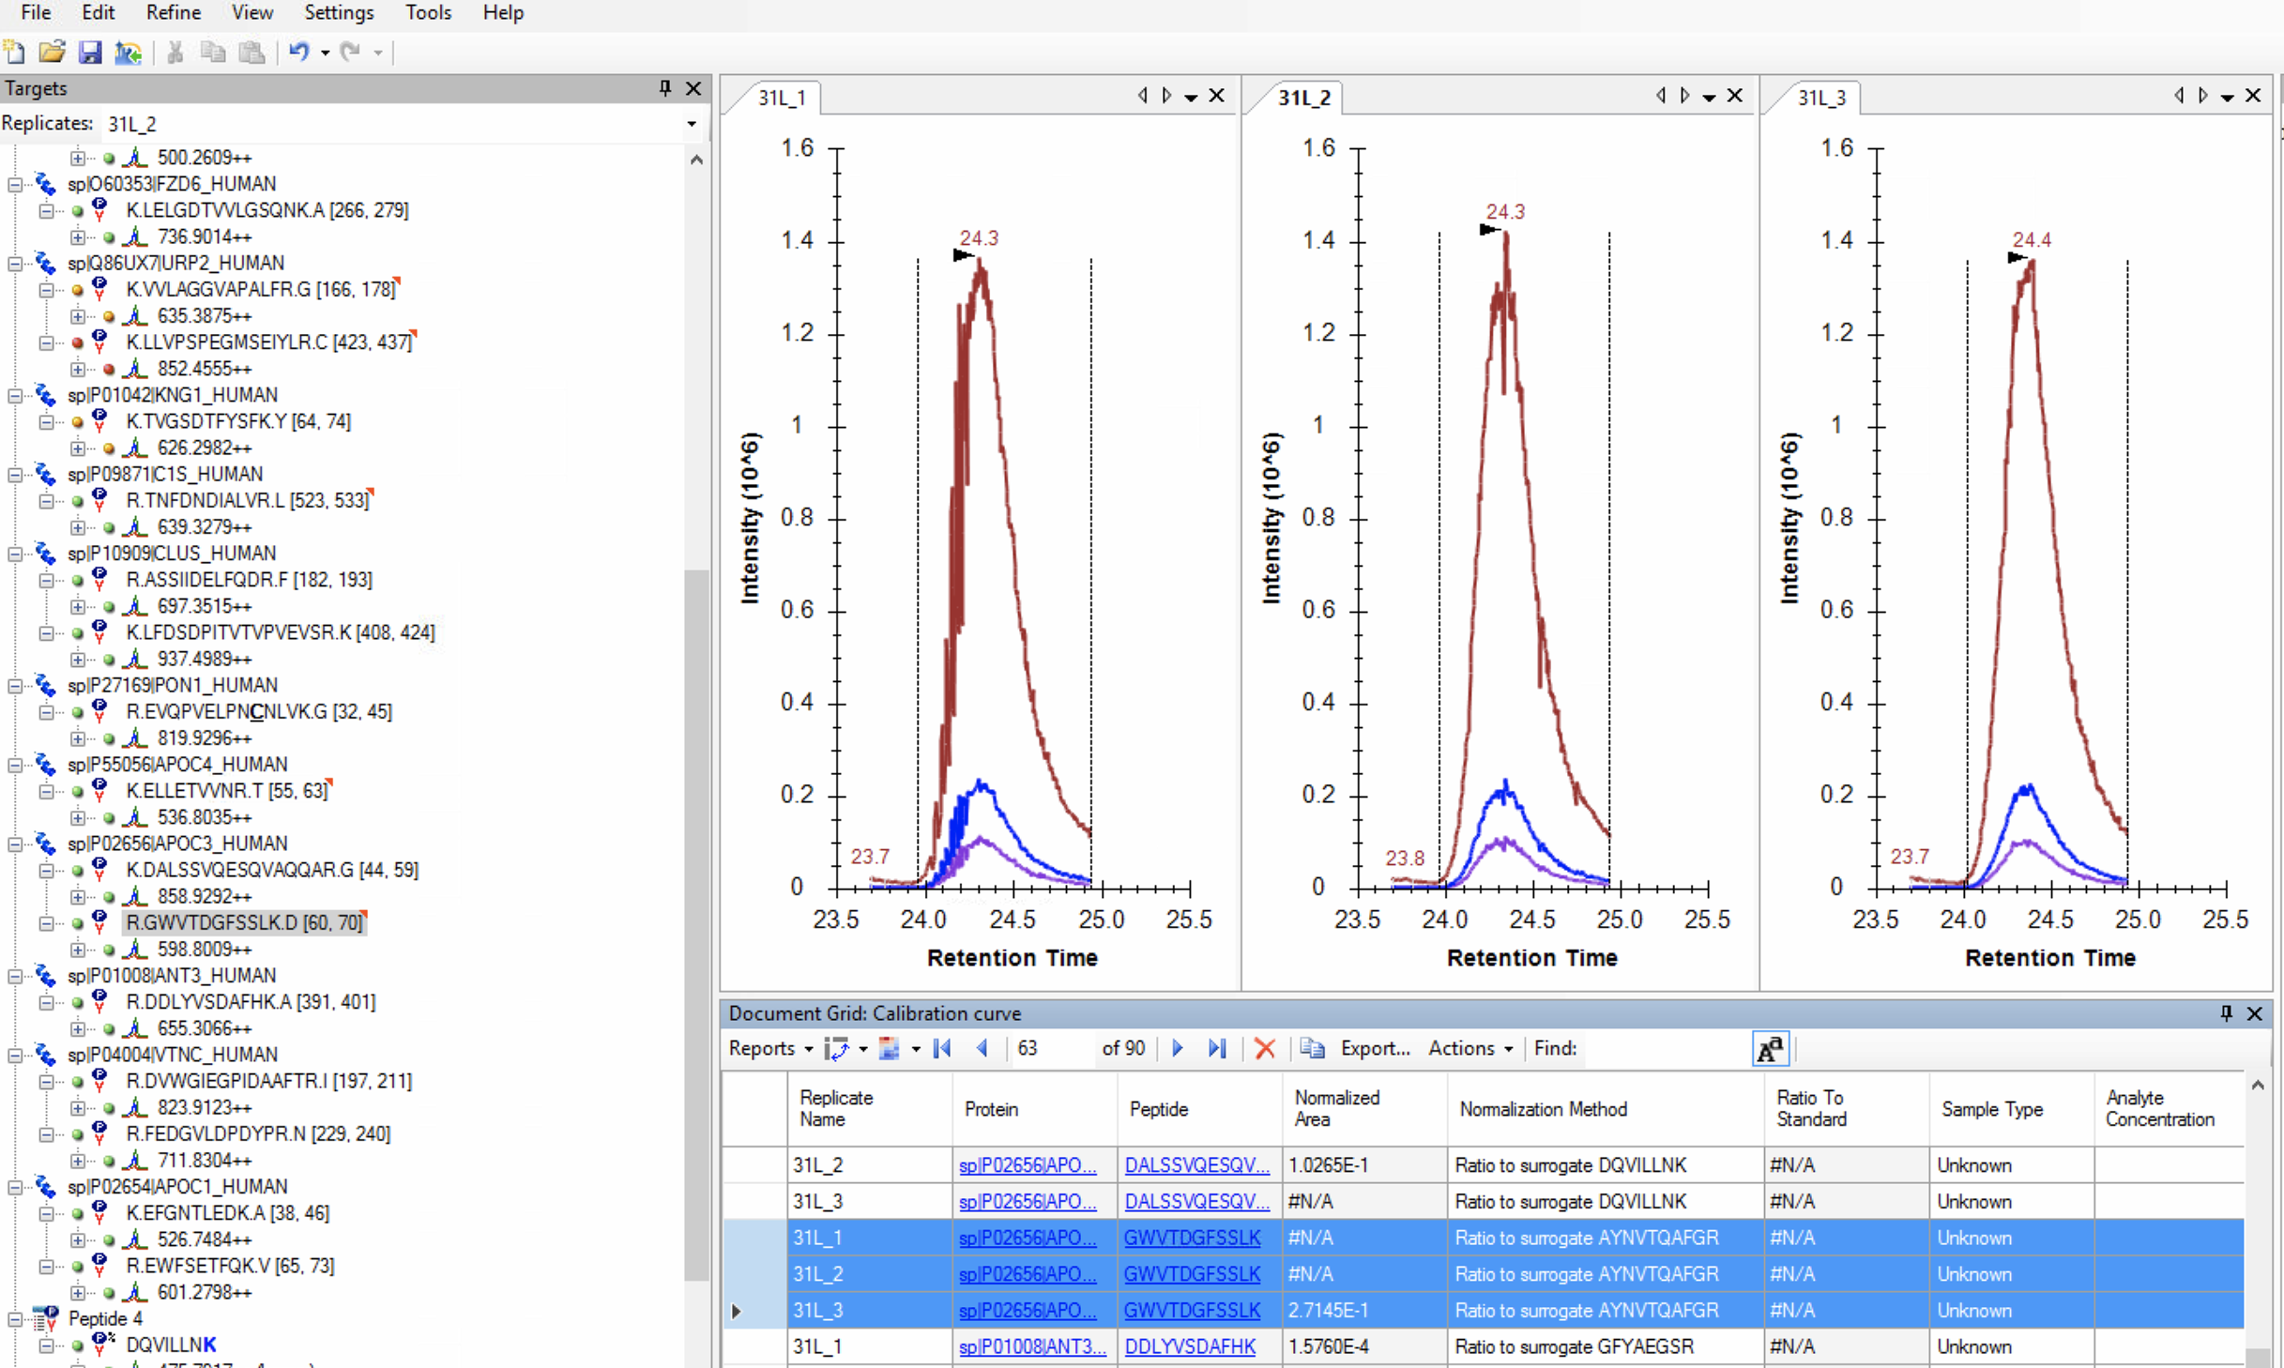Image resolution: width=2284 pixels, height=1368 pixels.
Task: Open the Refine menu
Action: [x=173, y=13]
